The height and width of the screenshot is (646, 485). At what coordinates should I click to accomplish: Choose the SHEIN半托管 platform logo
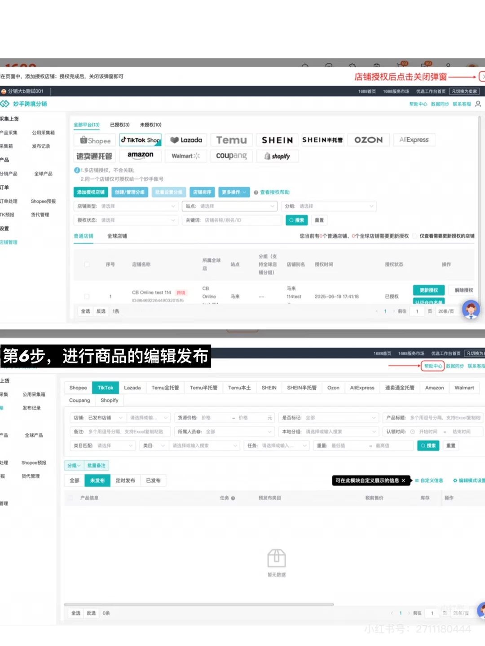pos(322,140)
